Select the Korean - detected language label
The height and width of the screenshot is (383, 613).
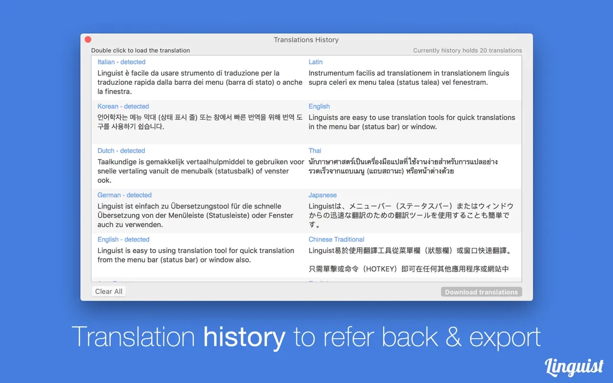(123, 106)
